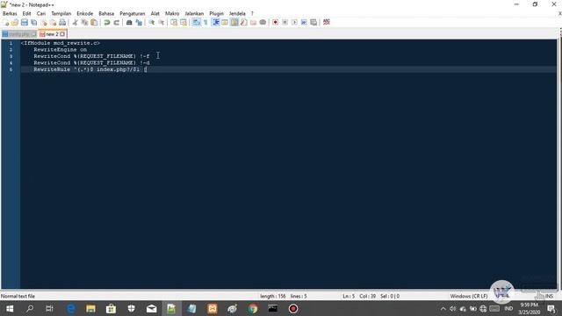
Task: Open the Bahasa menu
Action: pos(106,14)
